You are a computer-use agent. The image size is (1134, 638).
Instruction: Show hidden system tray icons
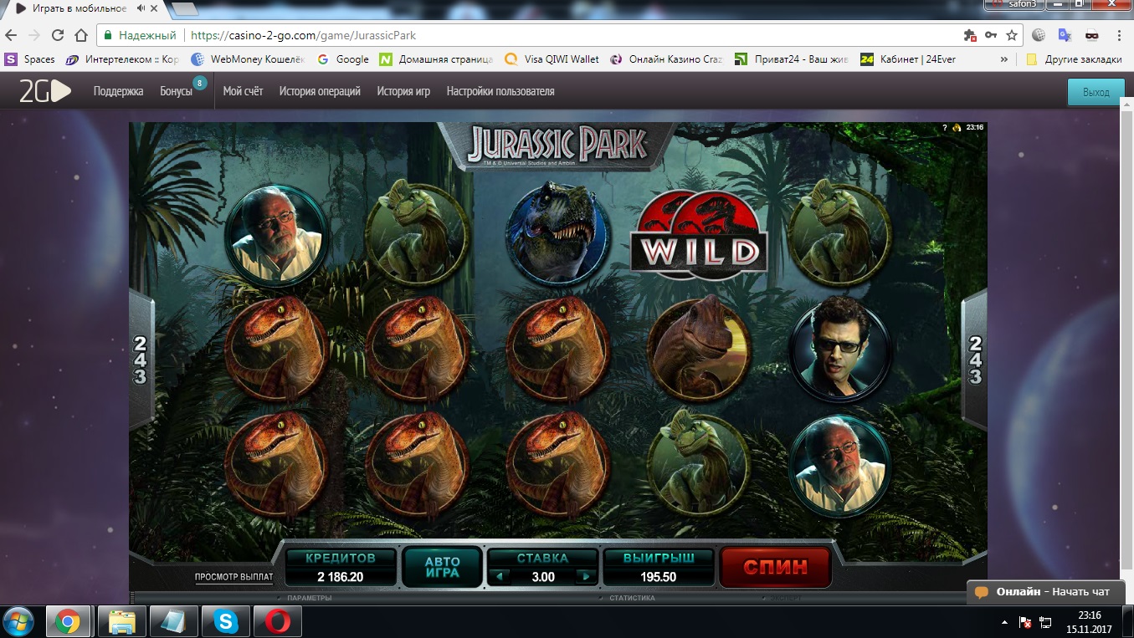tap(1004, 623)
